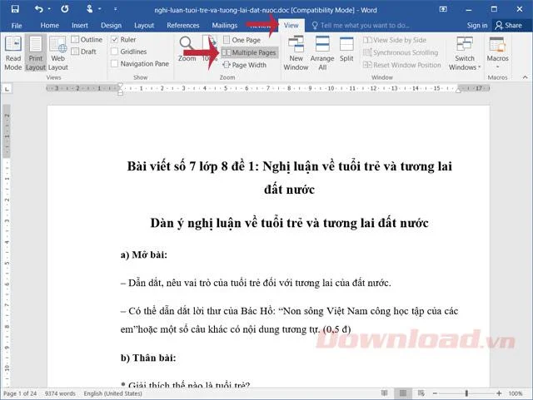Click the first-line indent marker on ruler
Screen dimensions: 533x400
(120, 85)
